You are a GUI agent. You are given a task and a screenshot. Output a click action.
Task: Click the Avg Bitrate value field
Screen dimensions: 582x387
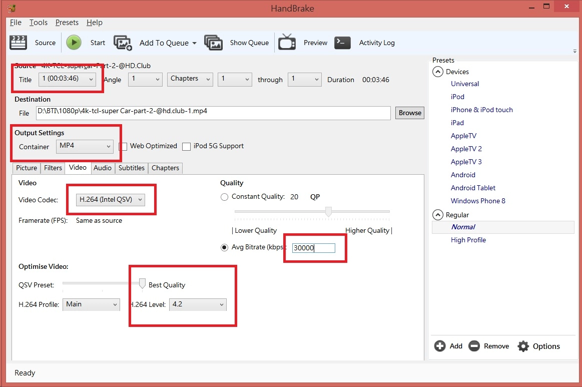pyautogui.click(x=314, y=248)
